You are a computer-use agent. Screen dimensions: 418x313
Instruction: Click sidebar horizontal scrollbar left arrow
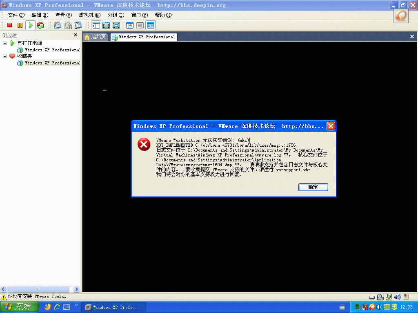[3, 289]
